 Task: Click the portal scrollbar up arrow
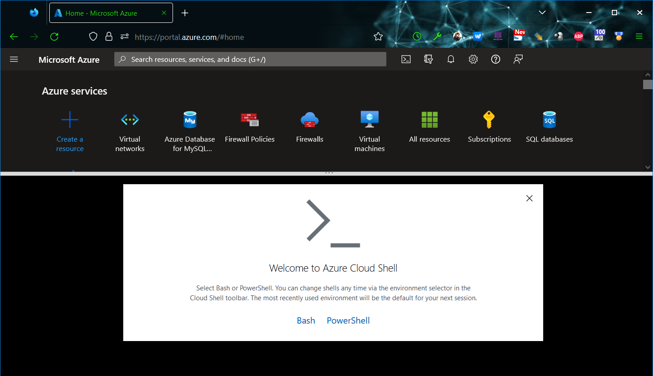point(648,75)
